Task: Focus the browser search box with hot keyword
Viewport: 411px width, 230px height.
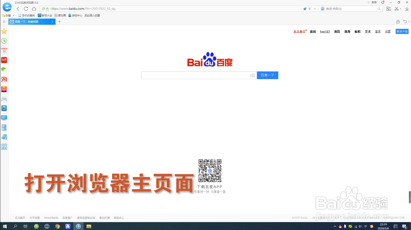Action: point(351,9)
